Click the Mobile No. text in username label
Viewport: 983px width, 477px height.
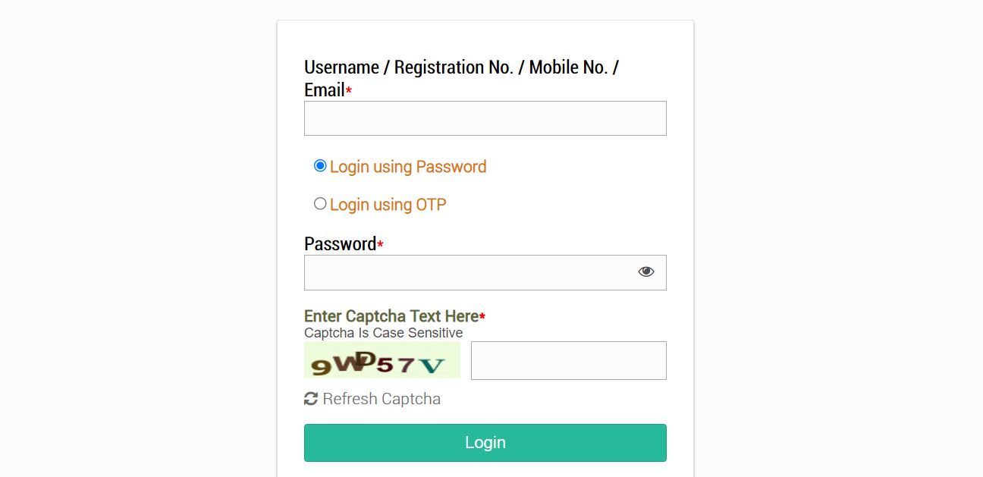point(569,67)
